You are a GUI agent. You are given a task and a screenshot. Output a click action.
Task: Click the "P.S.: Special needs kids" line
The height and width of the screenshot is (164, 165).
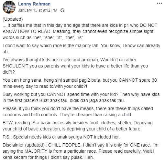click(61, 137)
